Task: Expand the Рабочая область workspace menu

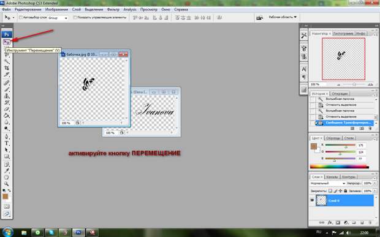Action: click(283, 17)
